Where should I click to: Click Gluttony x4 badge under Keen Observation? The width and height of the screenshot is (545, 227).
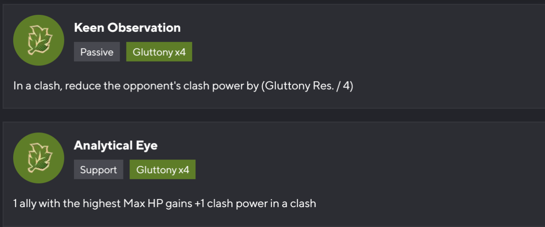click(159, 52)
